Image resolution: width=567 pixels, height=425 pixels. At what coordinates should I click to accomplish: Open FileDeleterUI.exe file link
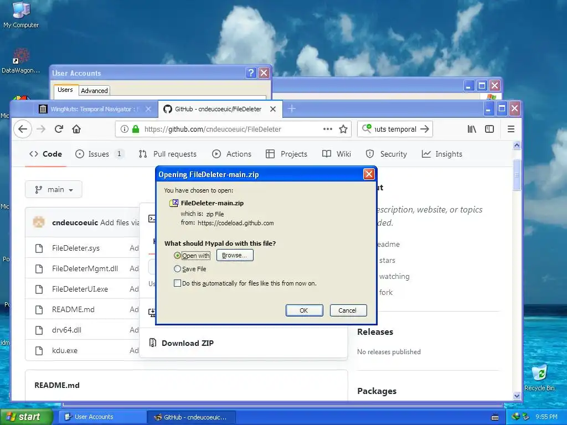[80, 289]
